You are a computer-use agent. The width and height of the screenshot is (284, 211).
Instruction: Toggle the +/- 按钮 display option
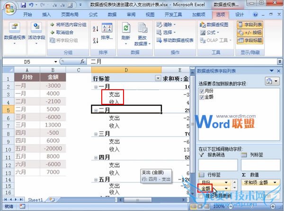[x=250, y=33]
